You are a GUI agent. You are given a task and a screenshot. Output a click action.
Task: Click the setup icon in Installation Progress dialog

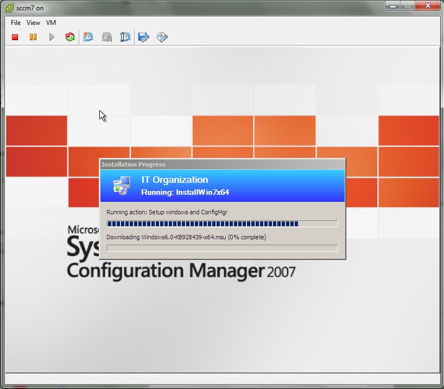point(122,186)
